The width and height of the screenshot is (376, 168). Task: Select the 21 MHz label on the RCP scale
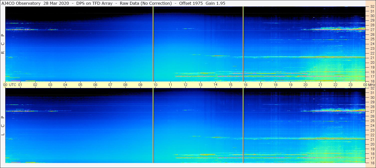(x=372, y=58)
